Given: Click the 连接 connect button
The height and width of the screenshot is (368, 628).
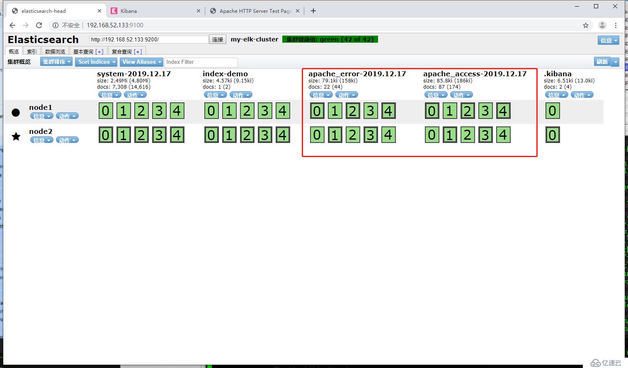Looking at the screenshot, I should tap(218, 39).
